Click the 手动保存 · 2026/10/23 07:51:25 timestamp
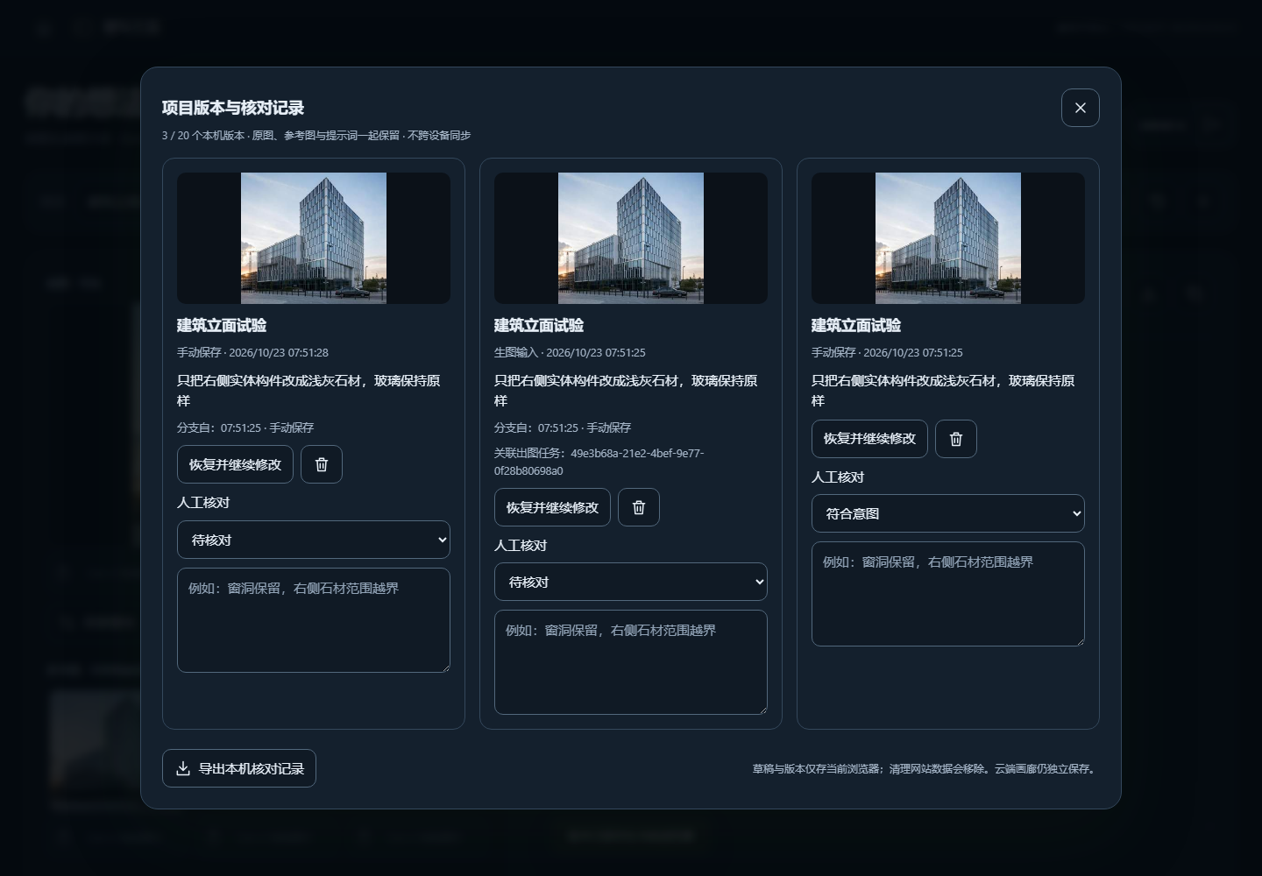1262x876 pixels. pyautogui.click(x=887, y=352)
